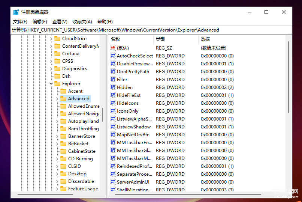Click HideFileExt data value 0x00000001 (1)
The height and width of the screenshot is (202, 302).
pyautogui.click(x=217, y=95)
